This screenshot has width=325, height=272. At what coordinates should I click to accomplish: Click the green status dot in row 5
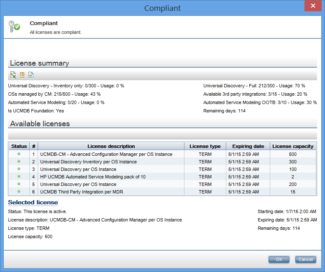coord(19,184)
